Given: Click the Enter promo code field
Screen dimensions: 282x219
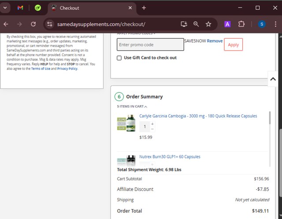Looking at the screenshot, I should (150, 45).
